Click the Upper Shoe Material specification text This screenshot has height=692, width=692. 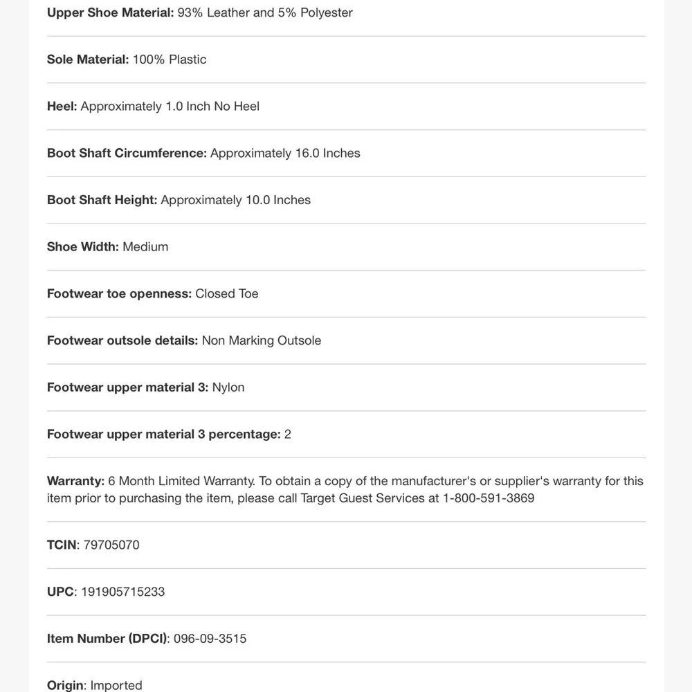point(199,12)
